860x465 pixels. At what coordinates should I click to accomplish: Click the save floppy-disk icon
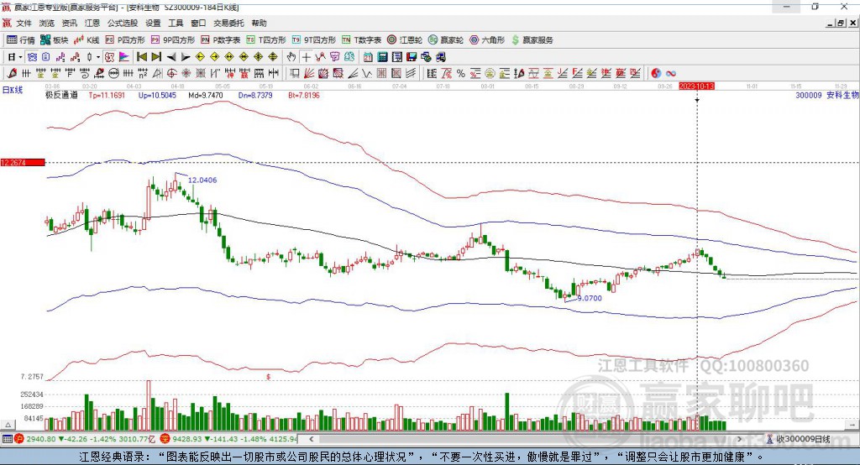pyautogui.click(x=412, y=57)
